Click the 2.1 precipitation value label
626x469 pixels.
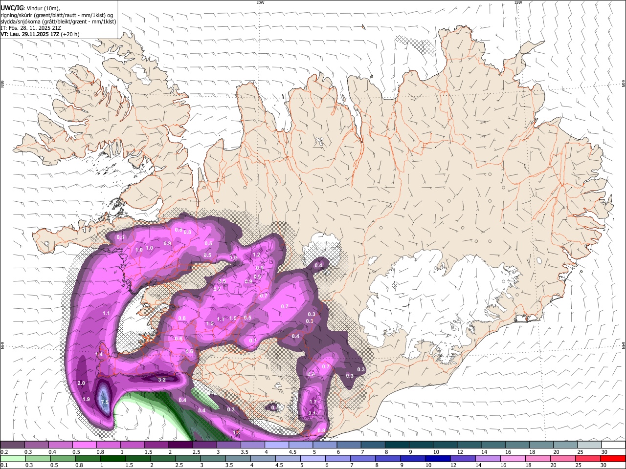coord(313,413)
